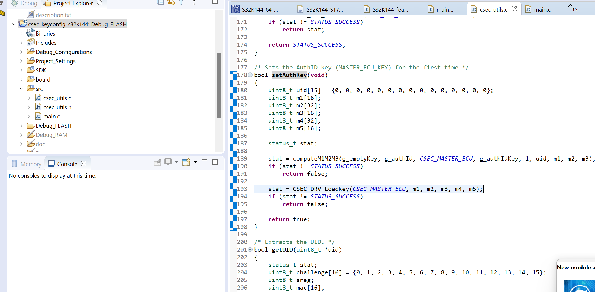Click the Memory view database icon
Image resolution: width=595 pixels, height=292 pixels.
[x=14, y=163]
